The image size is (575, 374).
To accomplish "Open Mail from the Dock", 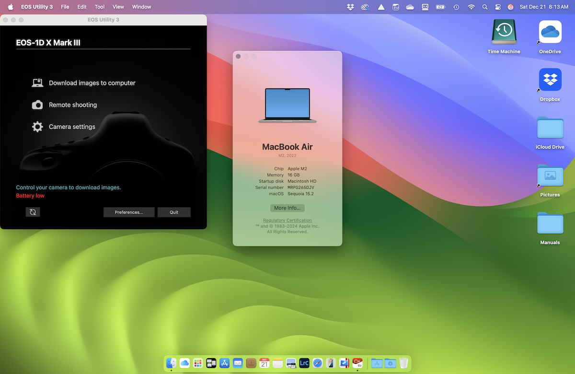I will point(238,363).
